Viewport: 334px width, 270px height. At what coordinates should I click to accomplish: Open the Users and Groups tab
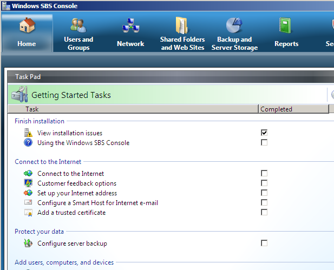click(x=78, y=33)
